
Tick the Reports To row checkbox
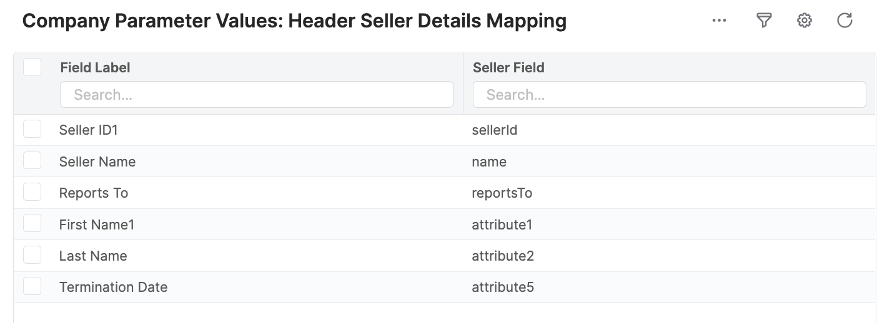tap(32, 192)
